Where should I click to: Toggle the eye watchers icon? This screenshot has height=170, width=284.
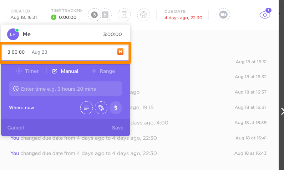265,15
